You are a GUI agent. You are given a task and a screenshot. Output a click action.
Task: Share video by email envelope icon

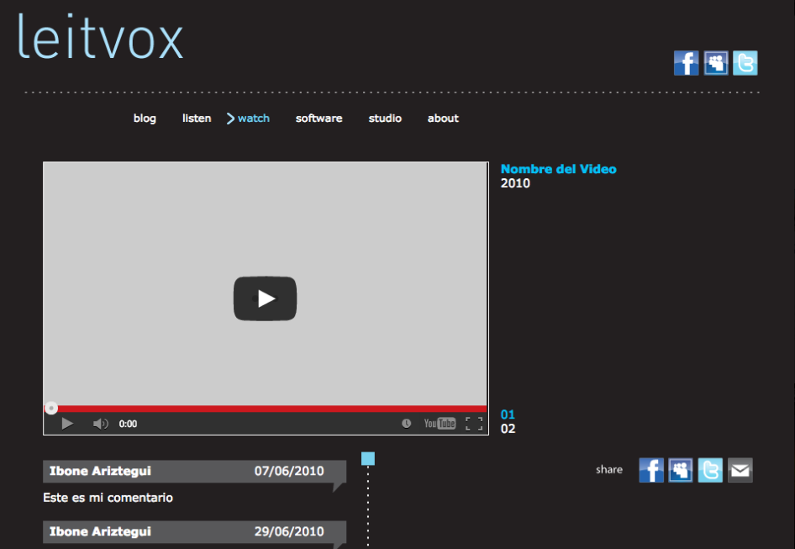click(x=740, y=470)
